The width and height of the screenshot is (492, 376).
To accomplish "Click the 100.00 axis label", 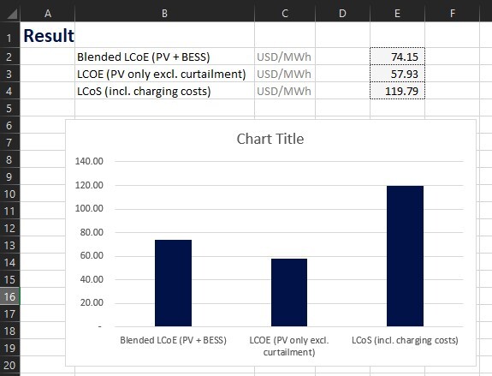I will click(x=89, y=208).
